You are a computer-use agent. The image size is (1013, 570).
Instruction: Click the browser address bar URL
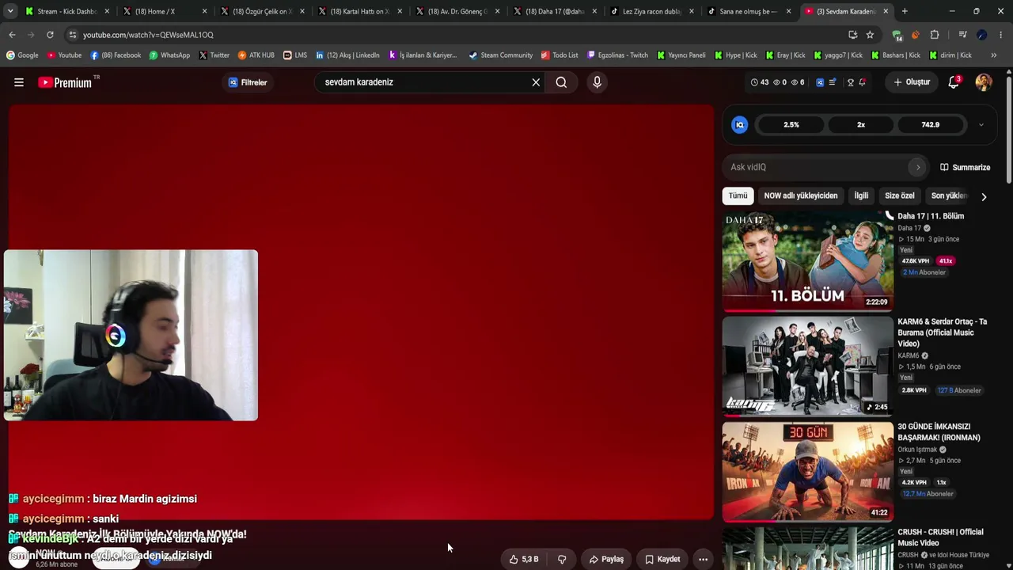pyautogui.click(x=148, y=35)
